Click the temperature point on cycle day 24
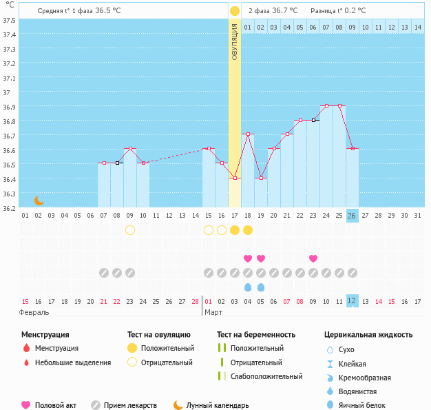 (326, 106)
